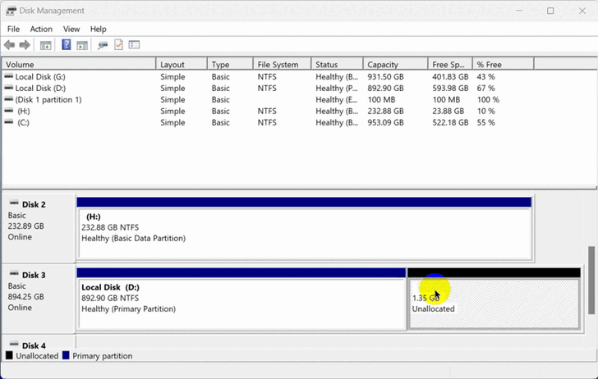This screenshot has width=598, height=379.
Task: Sort by the Volume column header
Action: coord(79,64)
